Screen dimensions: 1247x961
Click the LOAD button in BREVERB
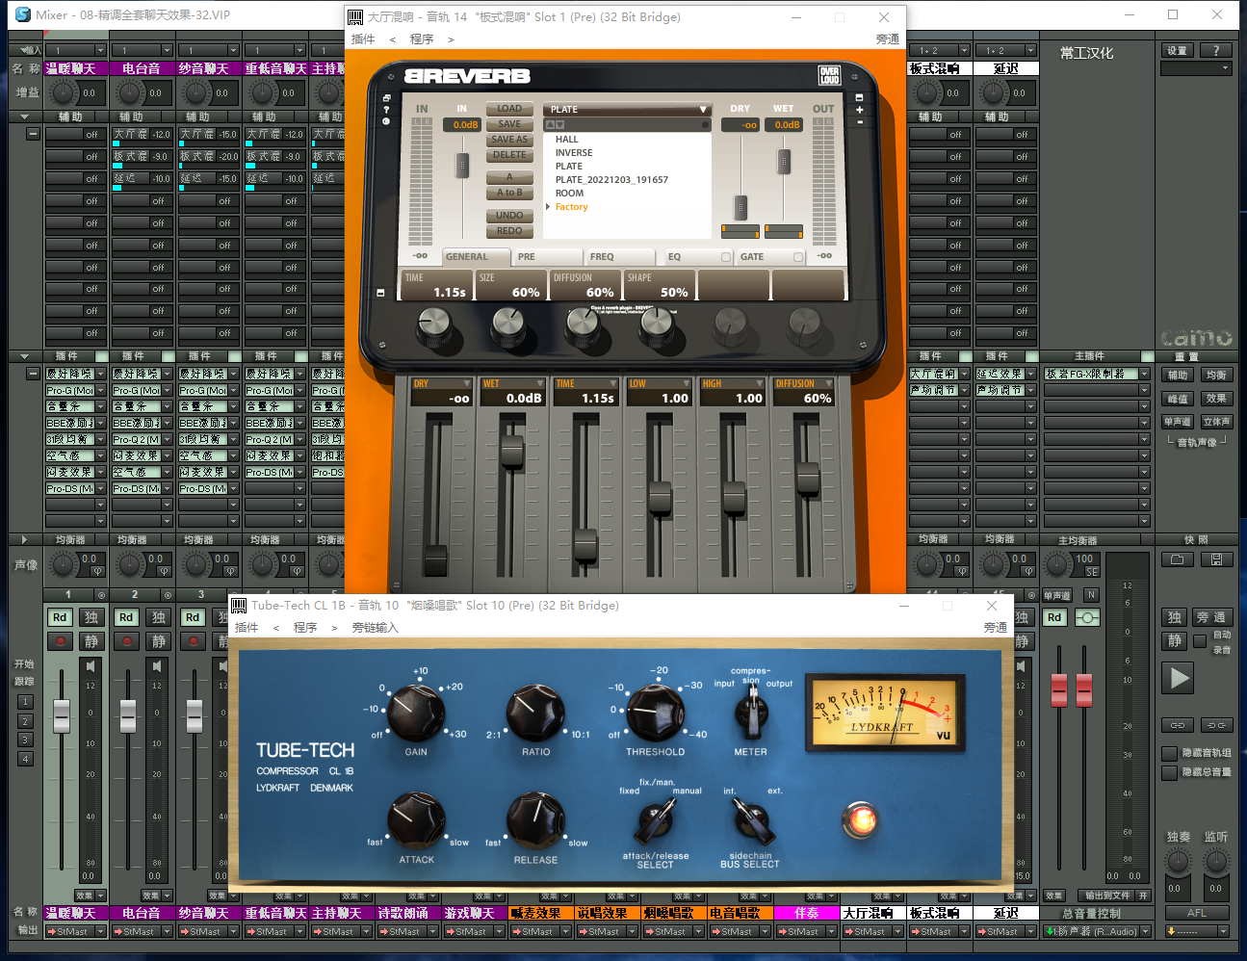click(x=509, y=109)
